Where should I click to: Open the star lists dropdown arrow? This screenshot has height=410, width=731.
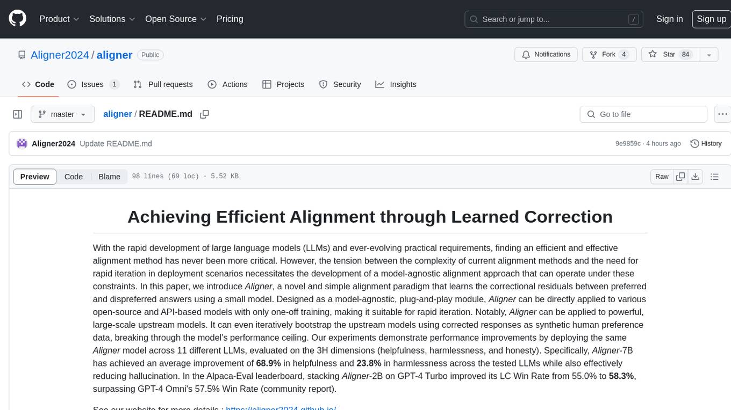(x=709, y=55)
